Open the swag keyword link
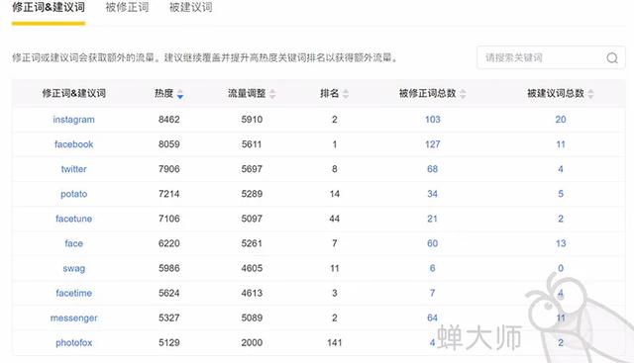Screen dimensions: 634x363 click(73, 268)
